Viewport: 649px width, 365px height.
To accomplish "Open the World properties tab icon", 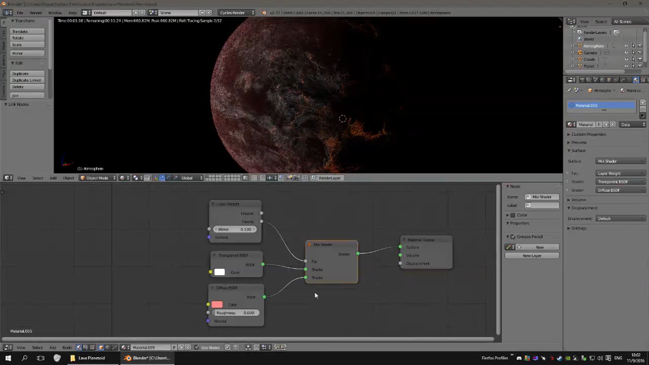I will click(x=602, y=80).
